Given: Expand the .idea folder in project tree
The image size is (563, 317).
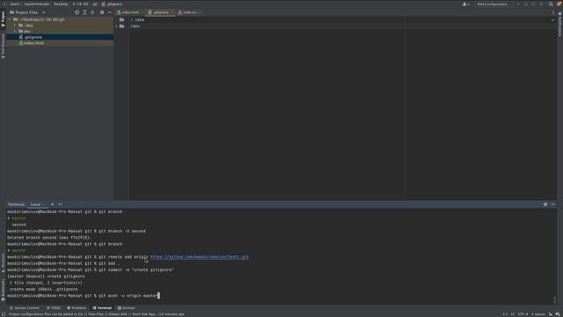Looking at the screenshot, I should point(15,26).
